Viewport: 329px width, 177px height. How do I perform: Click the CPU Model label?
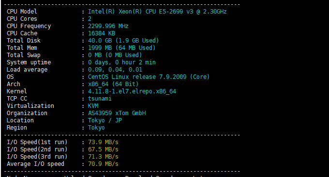(22, 12)
